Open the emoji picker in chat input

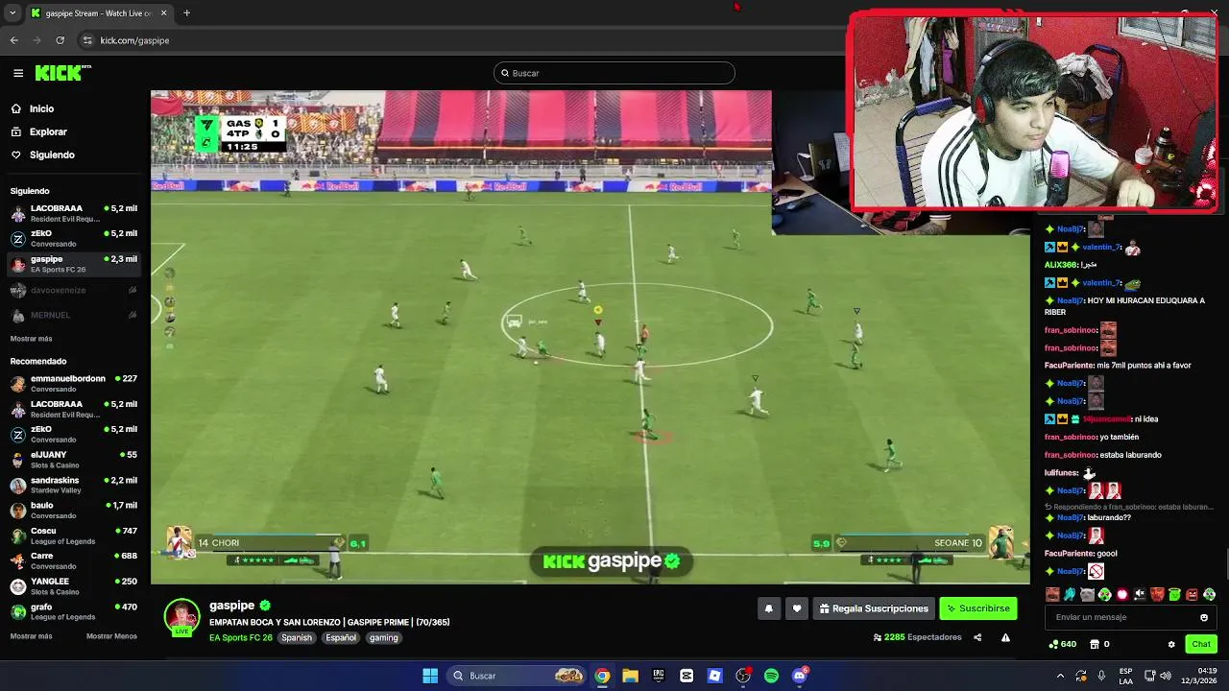[1204, 617]
